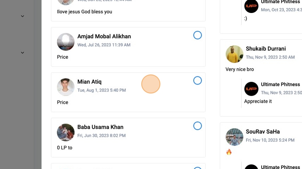This screenshot has width=302, height=169.
Task: Click Mian Atiq's profile picture
Action: pos(66,87)
